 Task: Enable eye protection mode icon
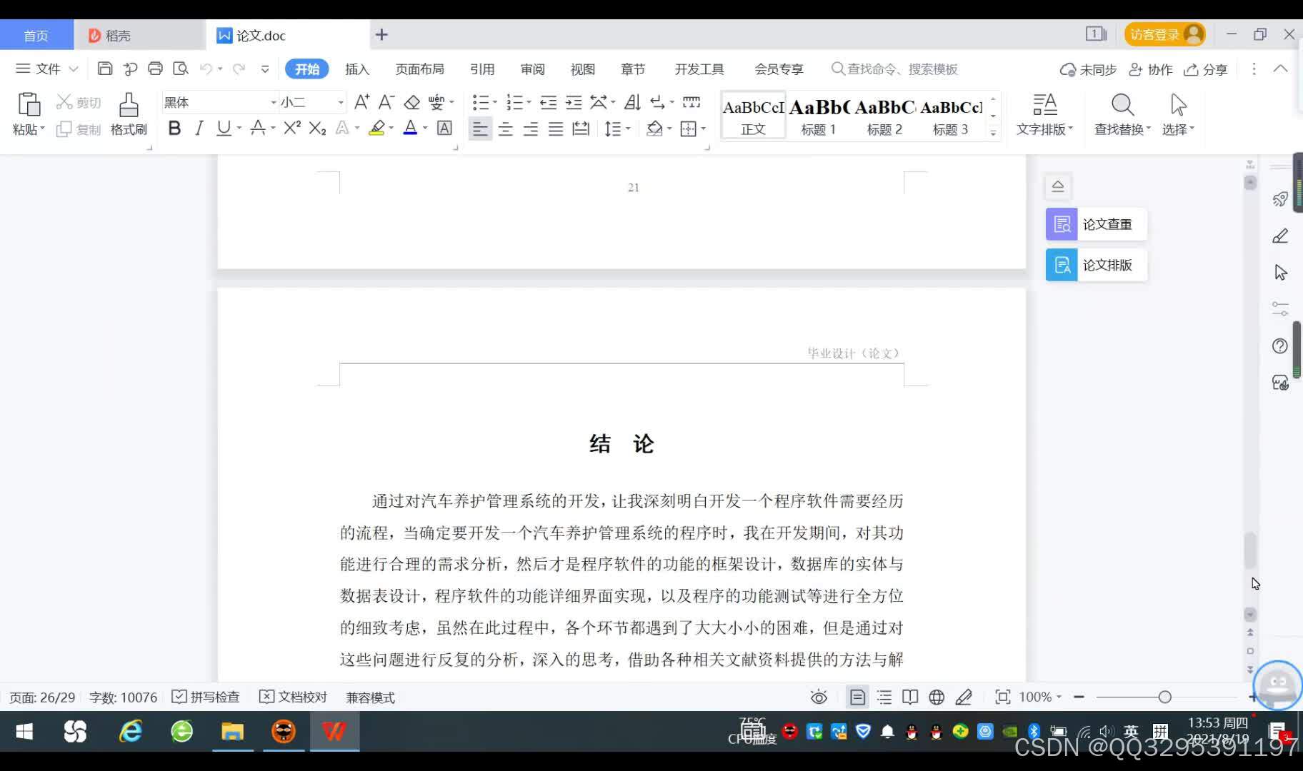819,697
